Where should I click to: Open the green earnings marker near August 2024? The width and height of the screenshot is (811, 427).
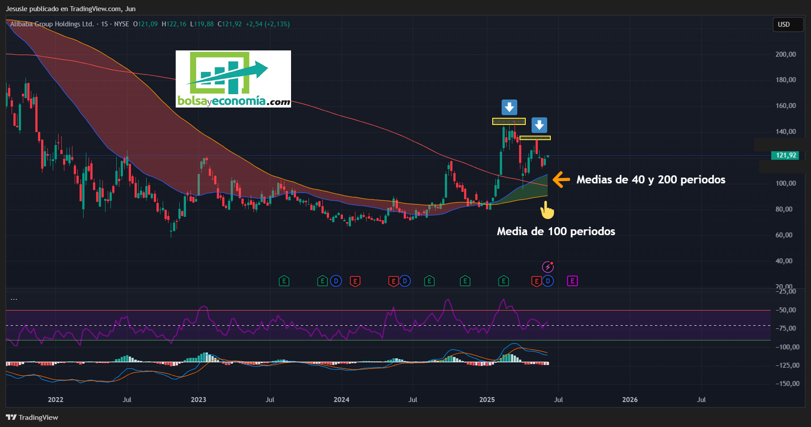[x=429, y=281]
